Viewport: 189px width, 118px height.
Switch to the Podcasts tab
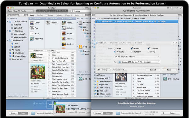click(x=59, y=15)
